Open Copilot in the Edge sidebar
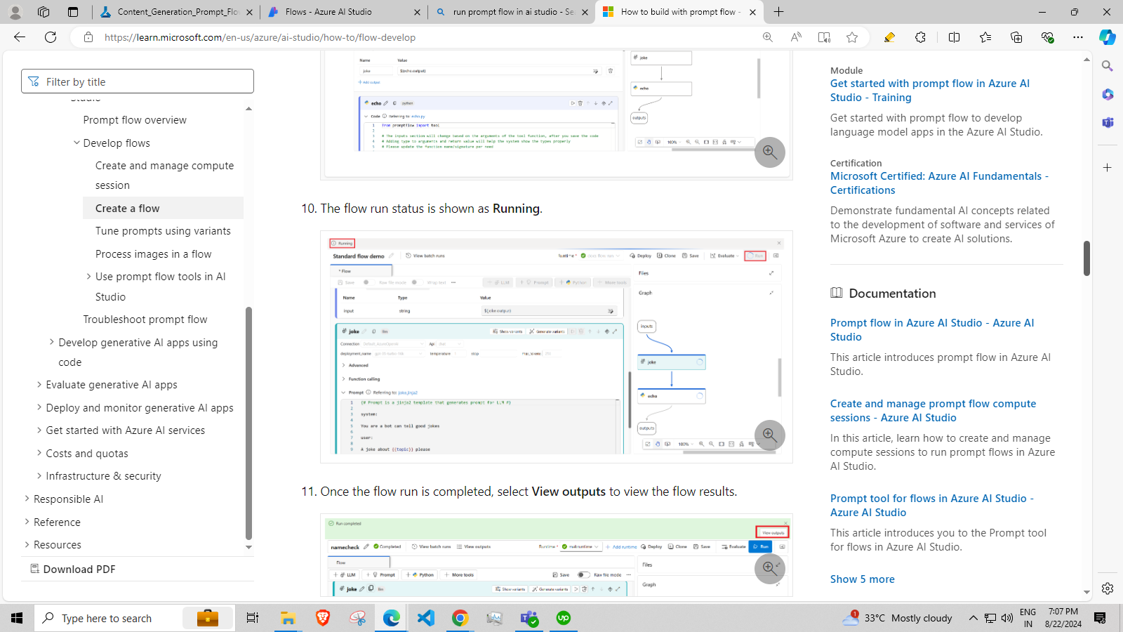Viewport: 1123px width, 632px height. tap(1108, 37)
